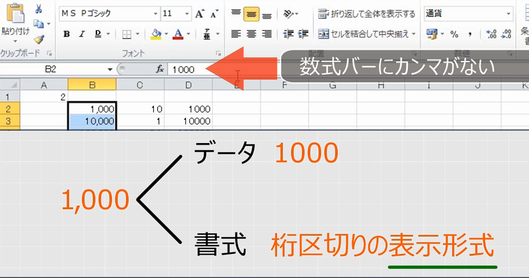529x278 pixels.
Task: Decrease indent
Action: [288, 34]
